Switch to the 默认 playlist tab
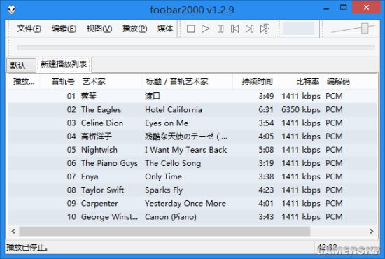385x259 pixels. 20,65
